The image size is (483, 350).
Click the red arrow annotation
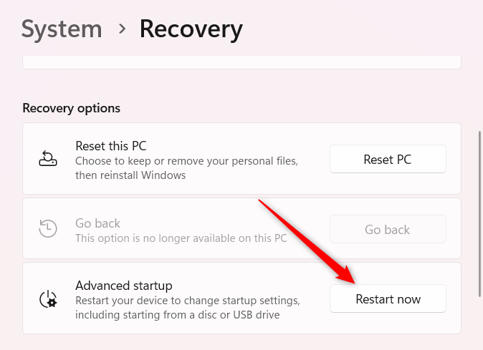coord(307,241)
